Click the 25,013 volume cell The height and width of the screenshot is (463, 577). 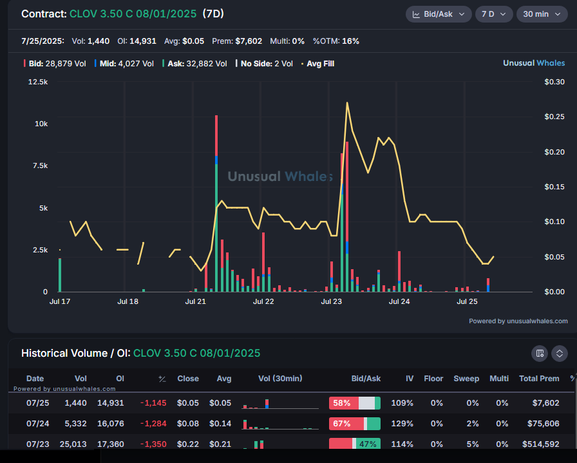click(x=73, y=444)
